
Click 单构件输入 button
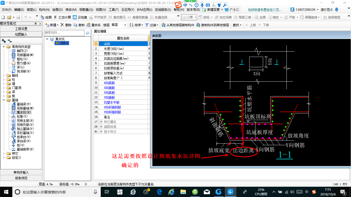pos(21,172)
